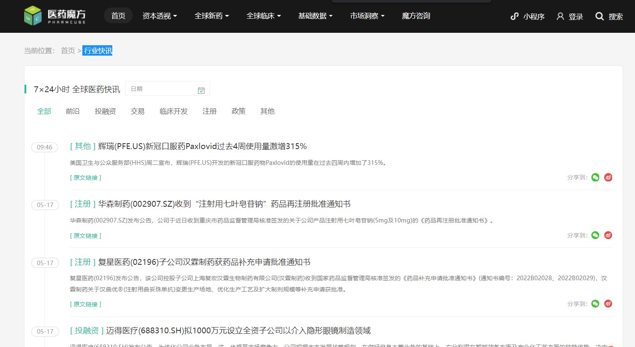Go to 首页 in breadcrumb

(x=68, y=51)
